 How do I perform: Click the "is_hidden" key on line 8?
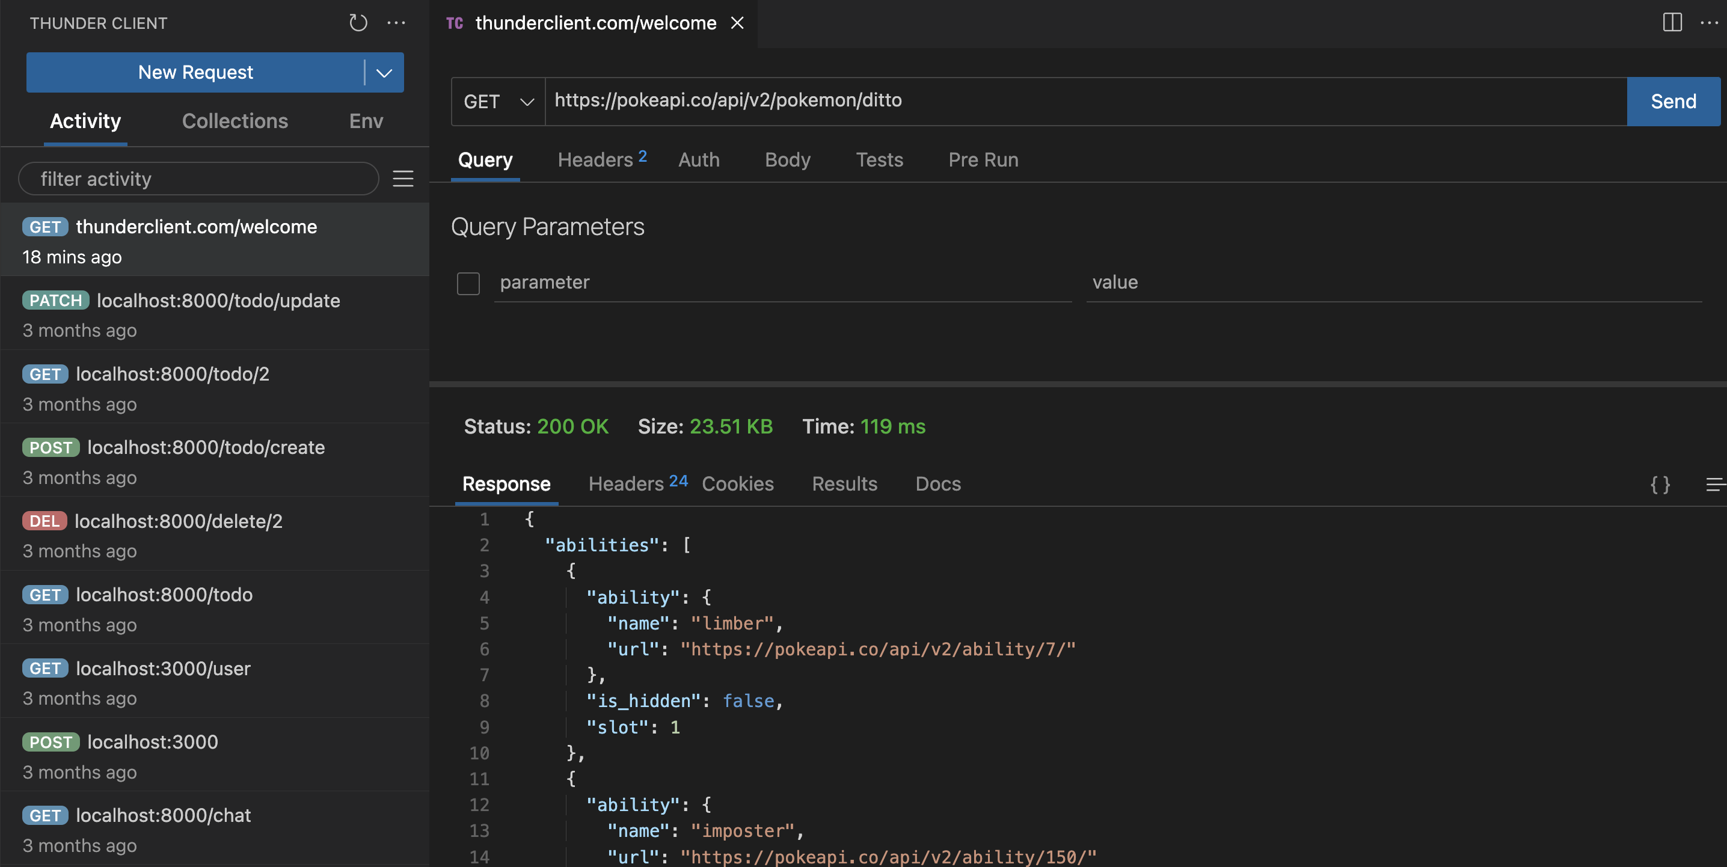pos(643,702)
